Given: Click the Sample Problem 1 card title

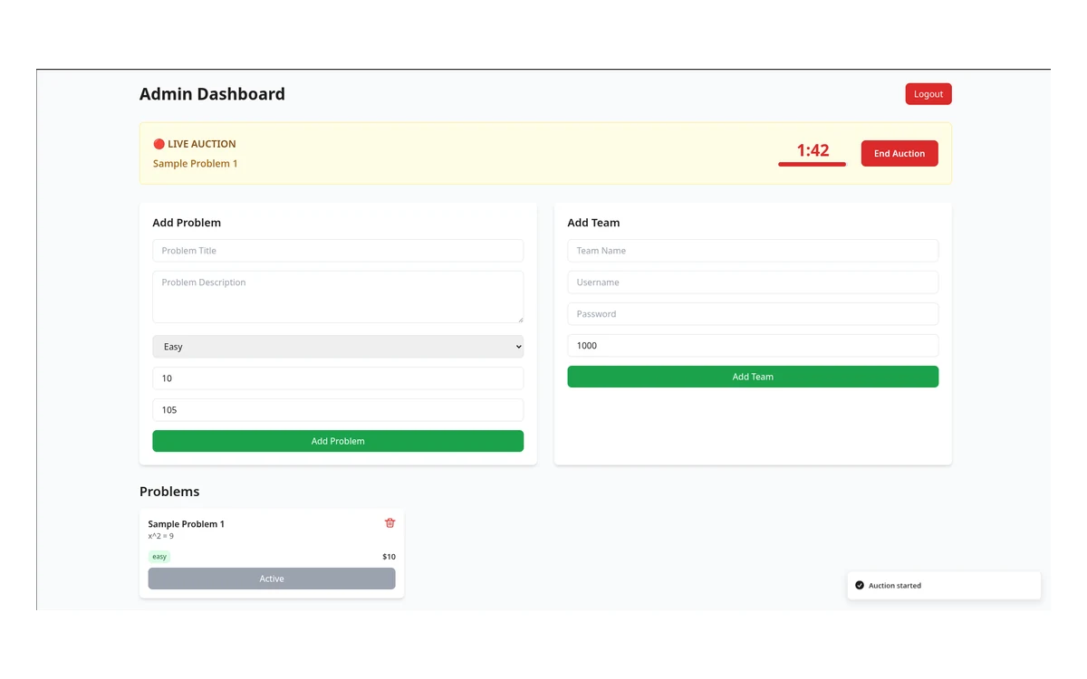Looking at the screenshot, I should pos(186,524).
